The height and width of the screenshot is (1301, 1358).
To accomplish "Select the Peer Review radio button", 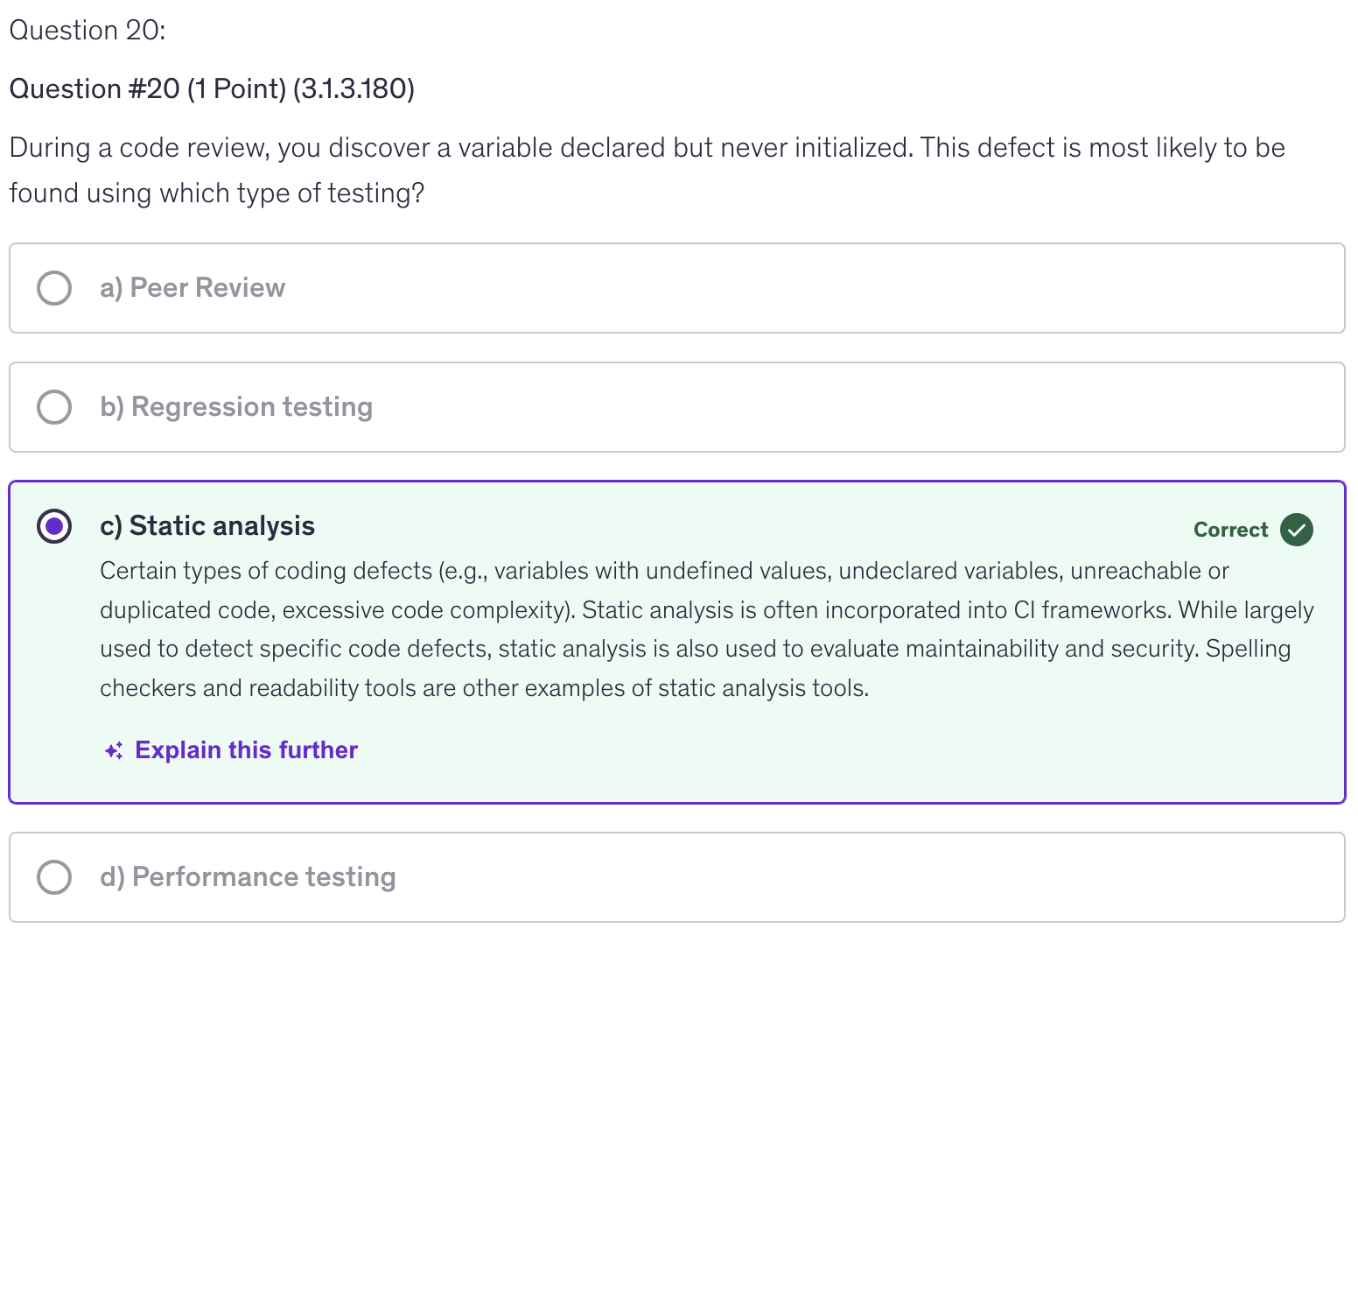I will 54,288.
